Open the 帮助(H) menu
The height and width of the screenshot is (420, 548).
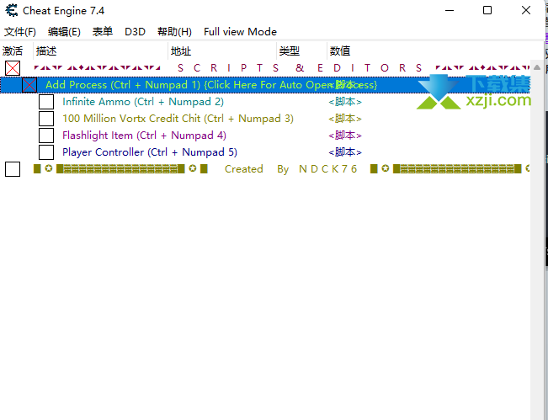click(174, 32)
